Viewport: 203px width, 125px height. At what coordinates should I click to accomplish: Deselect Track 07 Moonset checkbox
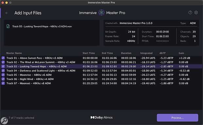[3, 83]
